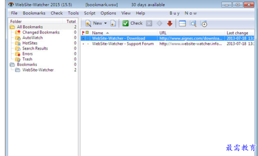Open the Bookmarks menu
The width and height of the screenshot is (258, 156).
(34, 13)
